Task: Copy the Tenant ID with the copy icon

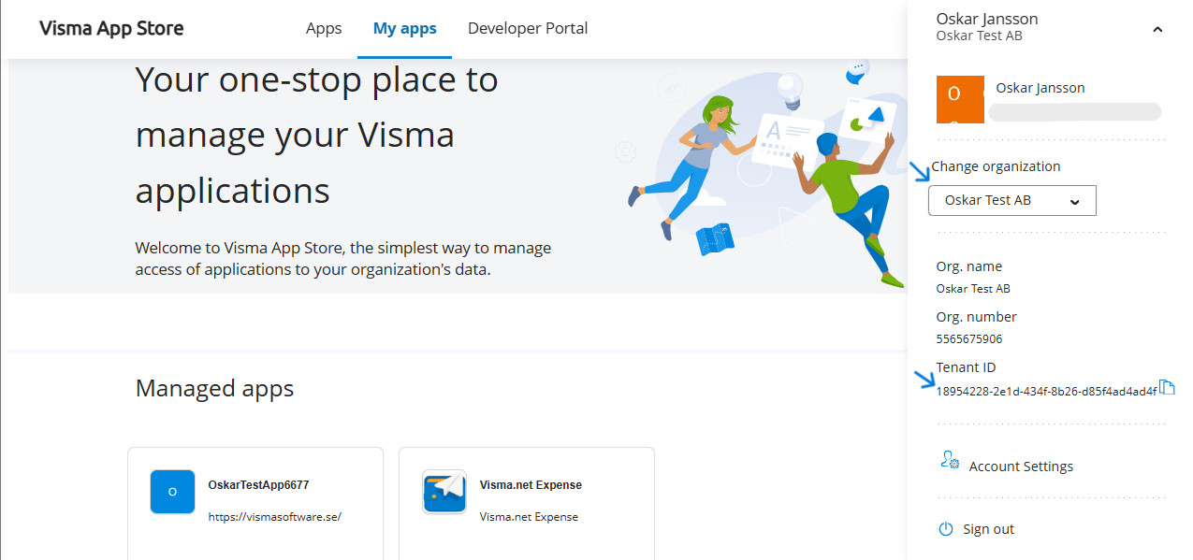Action: [x=1167, y=387]
